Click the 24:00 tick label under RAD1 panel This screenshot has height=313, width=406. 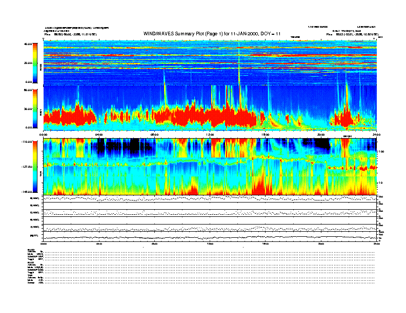click(376, 135)
